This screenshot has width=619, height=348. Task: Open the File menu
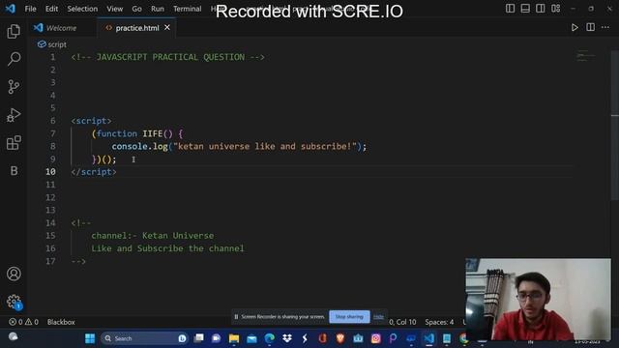point(30,9)
